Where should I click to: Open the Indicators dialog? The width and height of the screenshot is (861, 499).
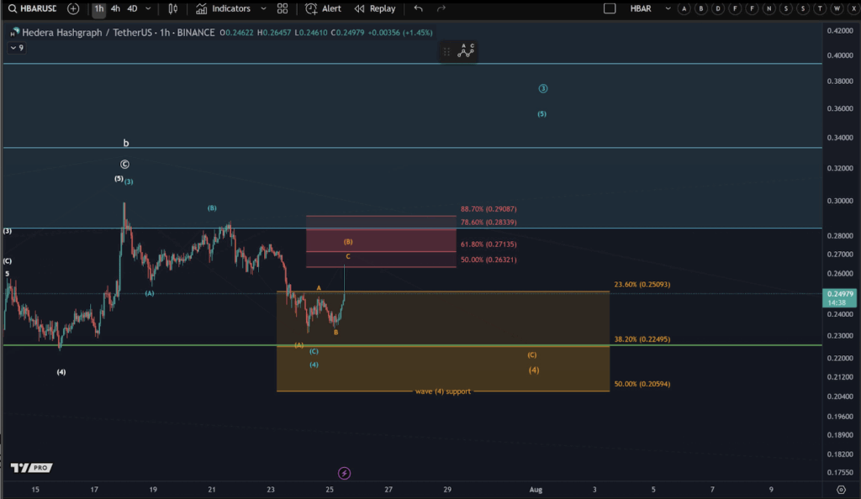(224, 8)
